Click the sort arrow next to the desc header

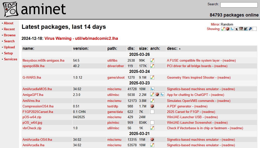tap(180, 49)
